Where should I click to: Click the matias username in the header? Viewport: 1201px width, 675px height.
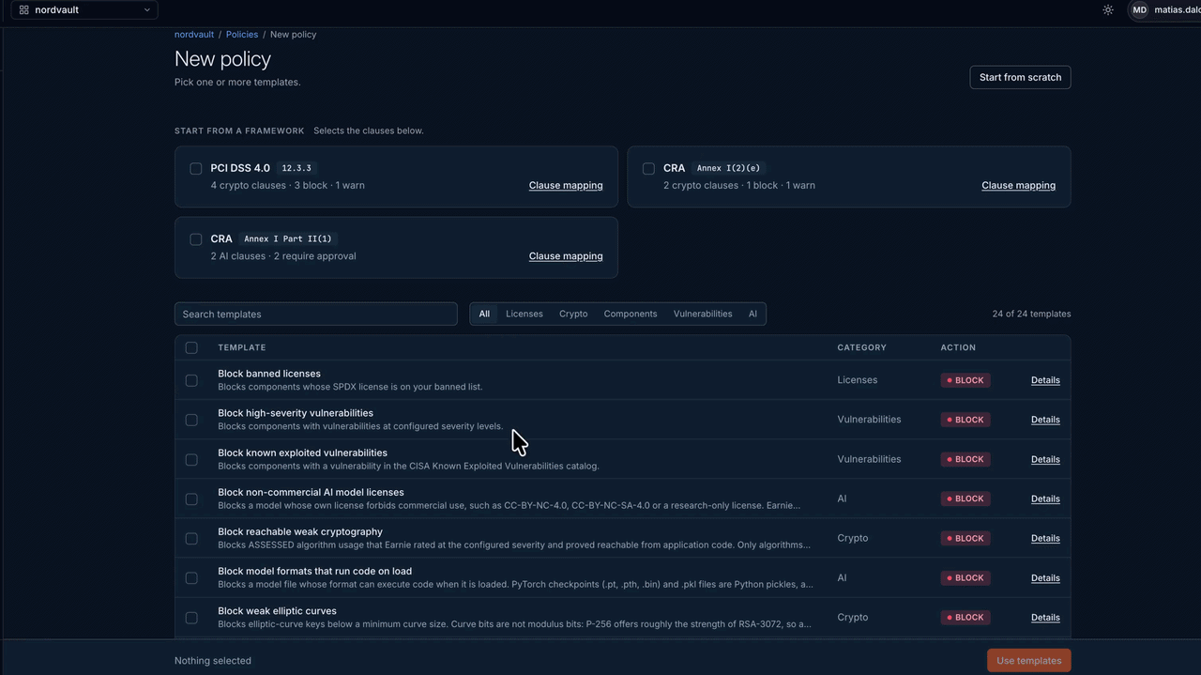(x=1178, y=10)
